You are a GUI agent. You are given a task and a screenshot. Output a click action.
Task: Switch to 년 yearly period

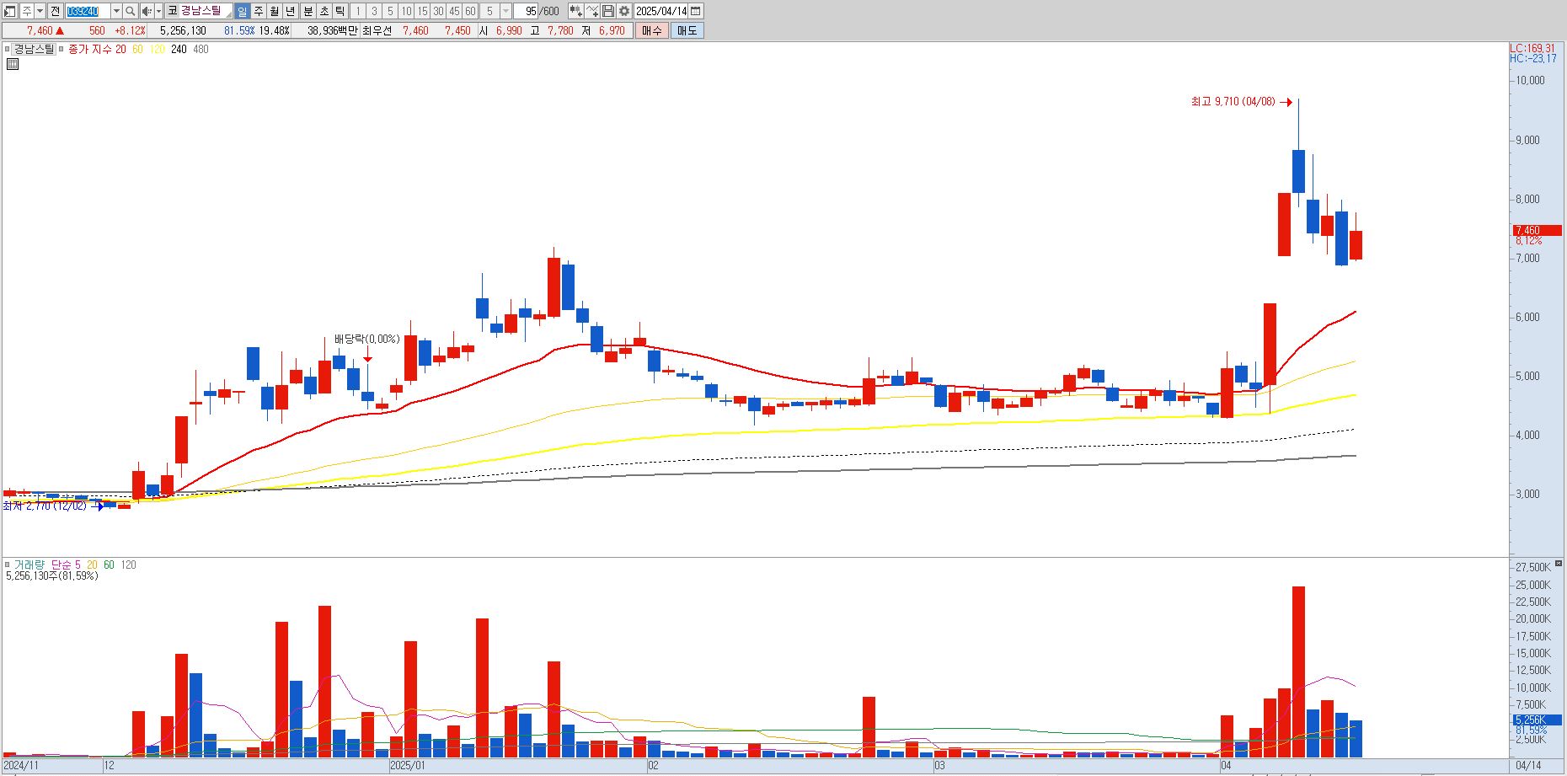pyautogui.click(x=291, y=11)
